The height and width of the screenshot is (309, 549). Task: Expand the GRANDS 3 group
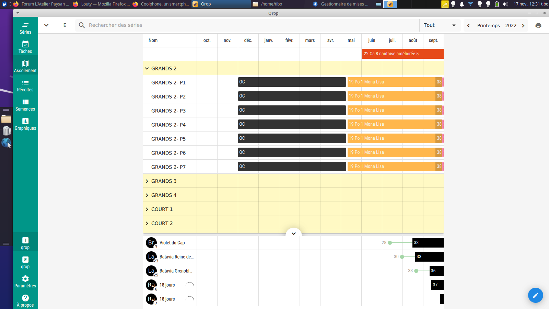[x=147, y=181]
